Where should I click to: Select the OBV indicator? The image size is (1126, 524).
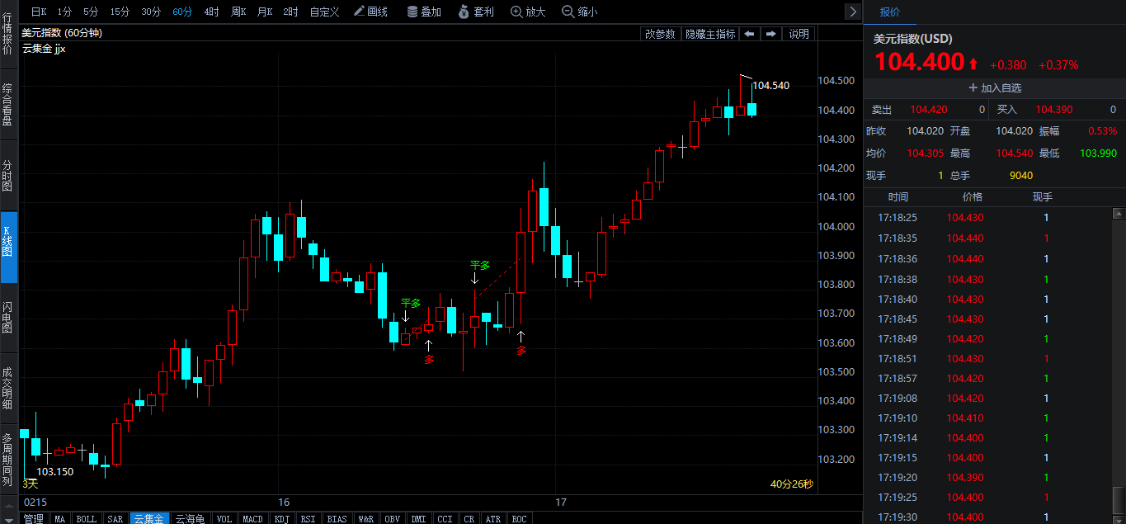tap(392, 518)
